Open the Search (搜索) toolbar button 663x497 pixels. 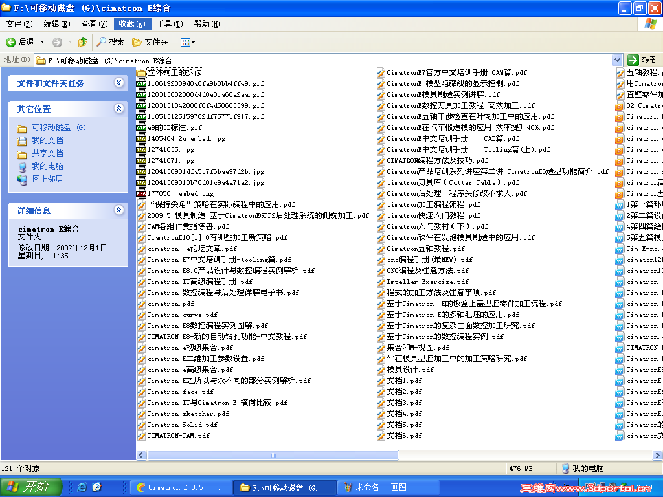[x=110, y=42]
